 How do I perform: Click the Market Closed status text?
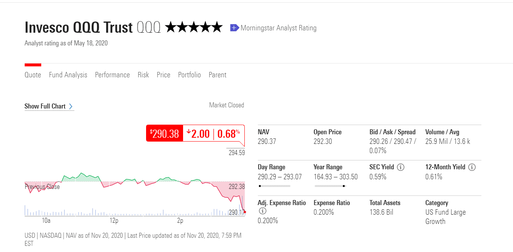227,105
